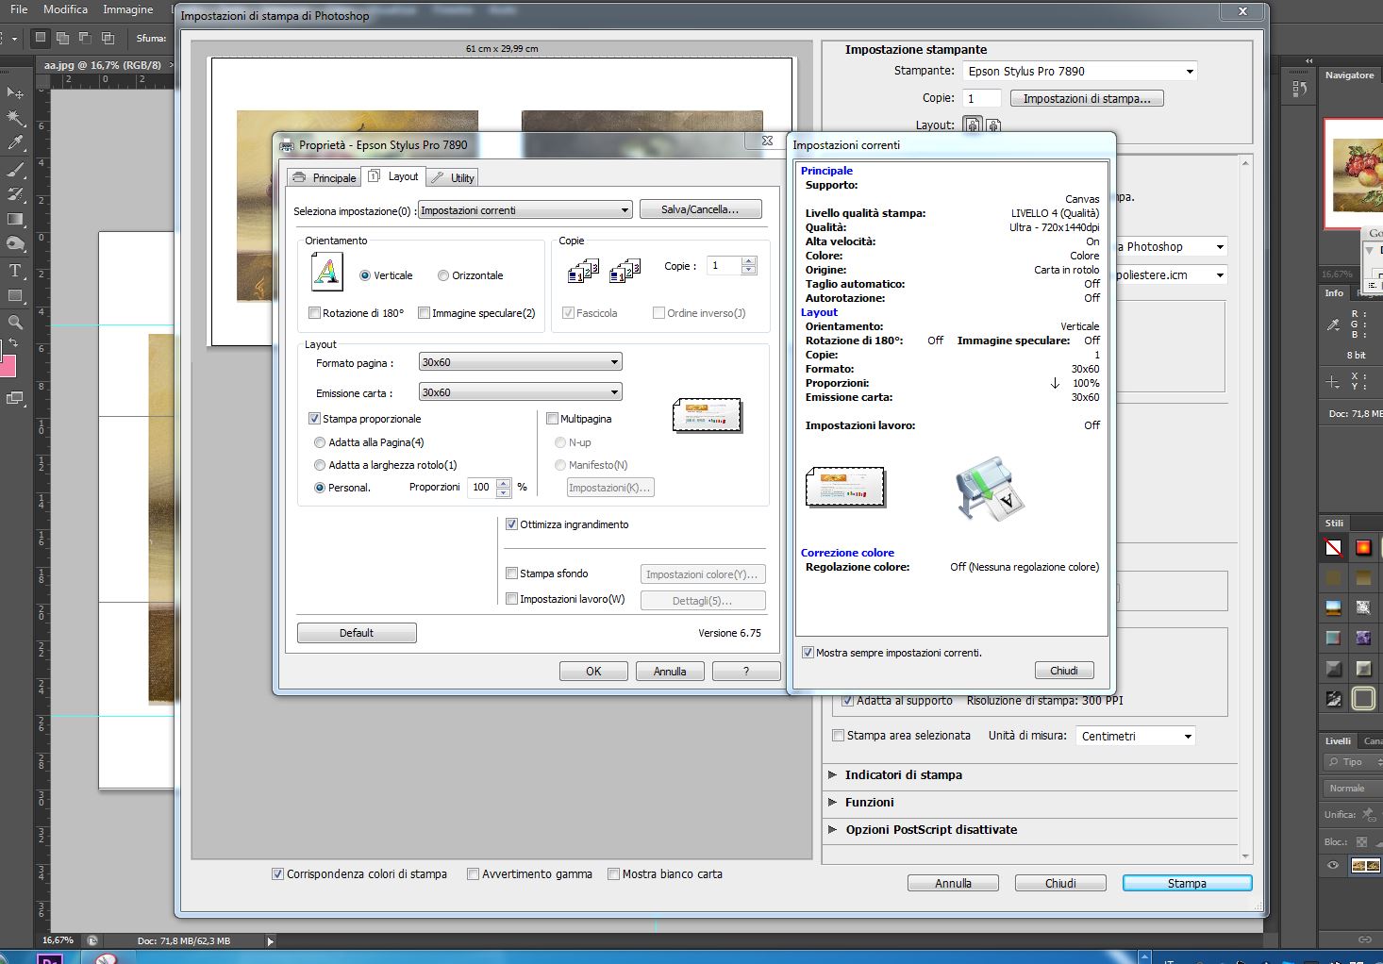Click Salva/Cancella button

[700, 209]
